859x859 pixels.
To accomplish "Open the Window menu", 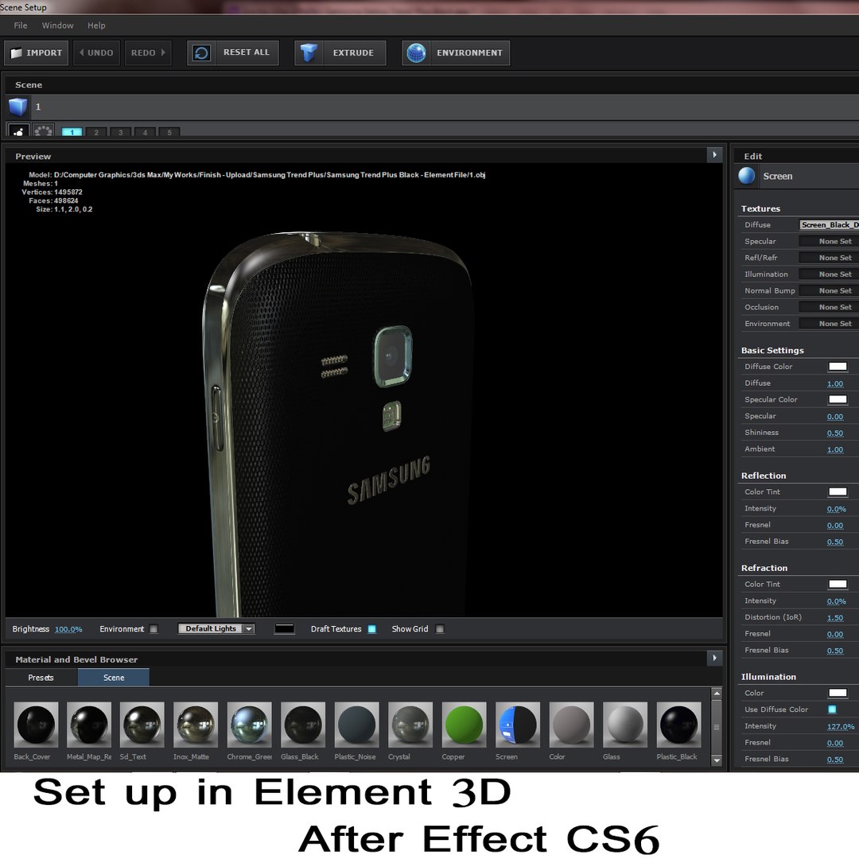I will pos(57,25).
